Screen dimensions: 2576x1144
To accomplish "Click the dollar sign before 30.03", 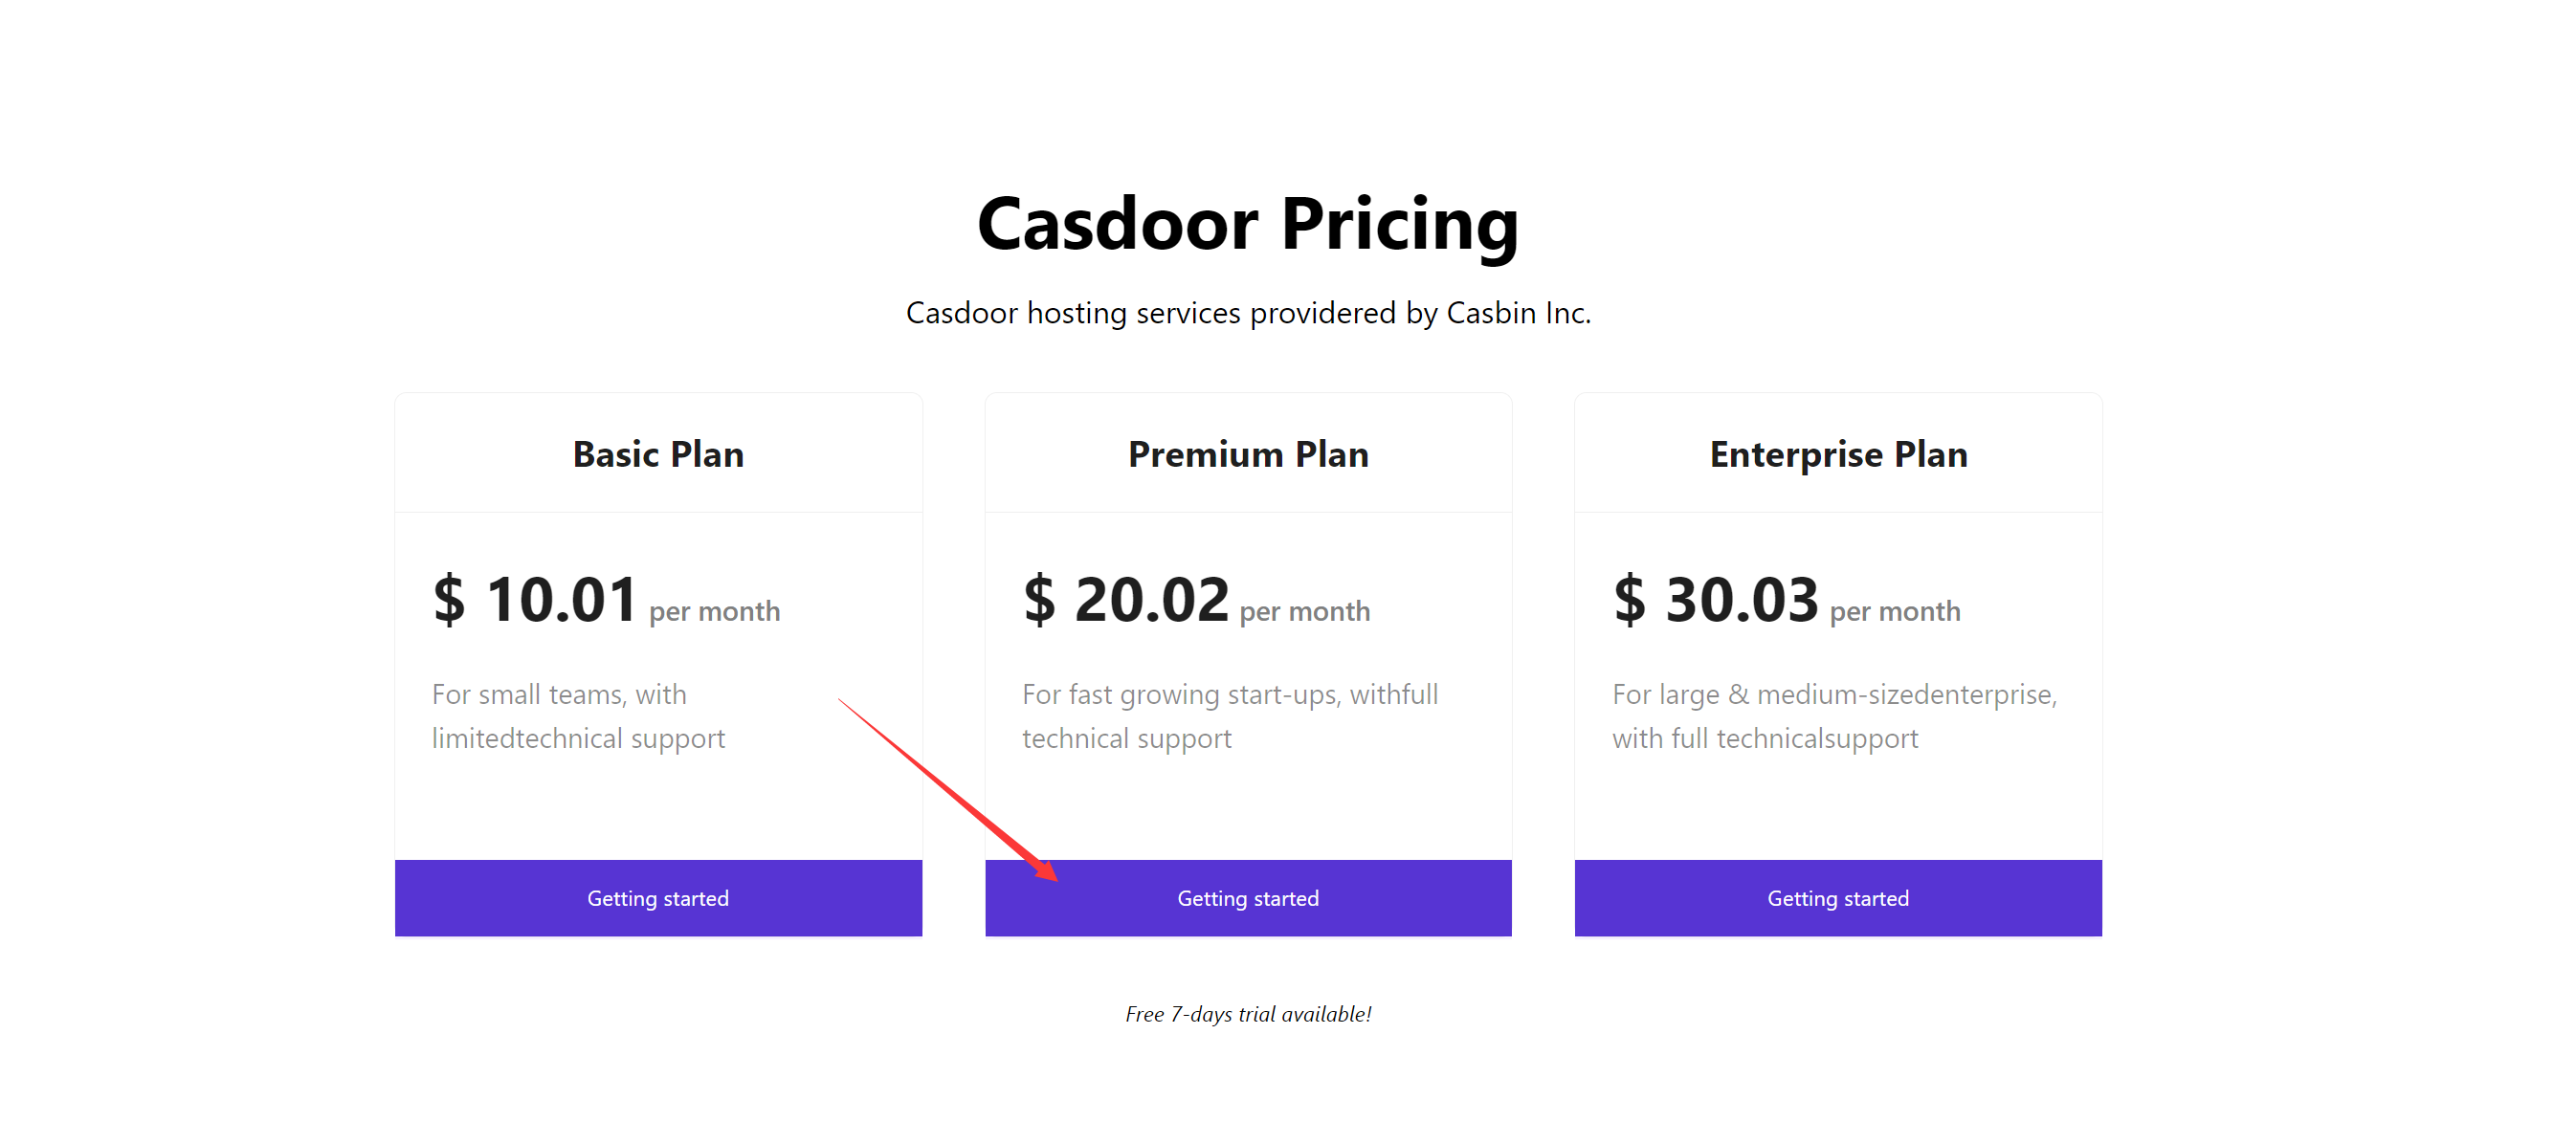I will pyautogui.click(x=1629, y=600).
